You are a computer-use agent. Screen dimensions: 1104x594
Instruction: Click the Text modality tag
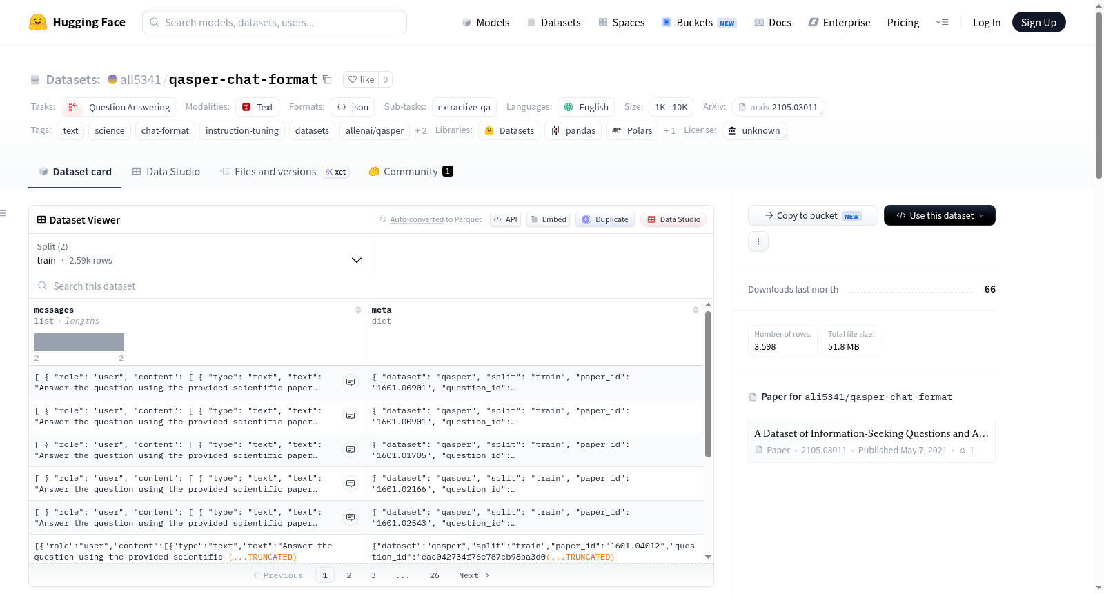(257, 107)
